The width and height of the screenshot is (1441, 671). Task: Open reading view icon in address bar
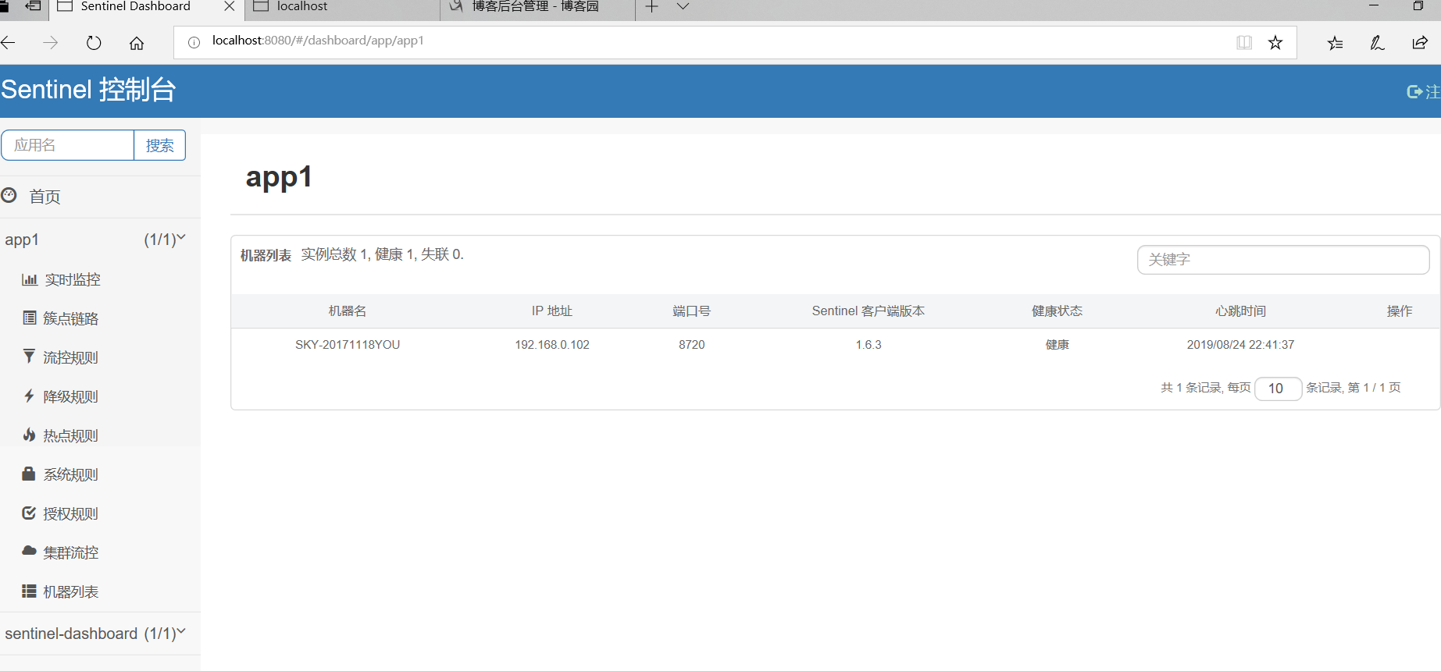1244,42
